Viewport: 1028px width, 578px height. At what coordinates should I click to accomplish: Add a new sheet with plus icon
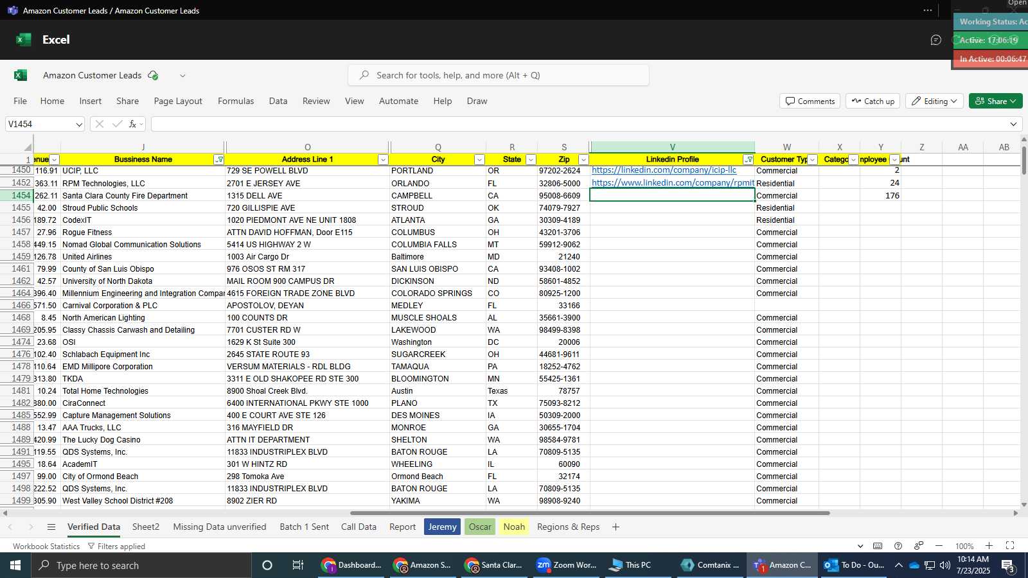click(x=616, y=527)
